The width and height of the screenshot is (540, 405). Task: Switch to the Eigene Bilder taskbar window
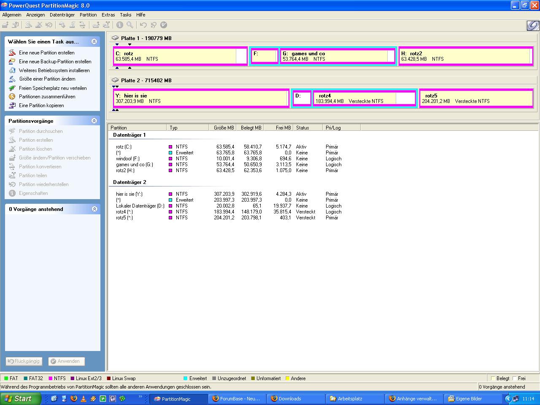473,399
